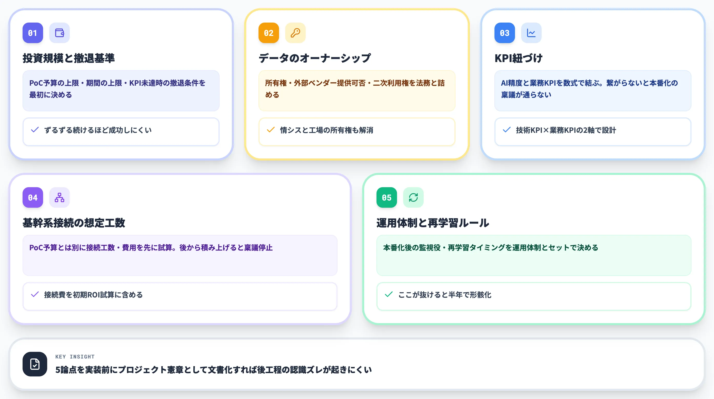Select the 05 number badge
Image resolution: width=714 pixels, height=399 pixels.
386,197
